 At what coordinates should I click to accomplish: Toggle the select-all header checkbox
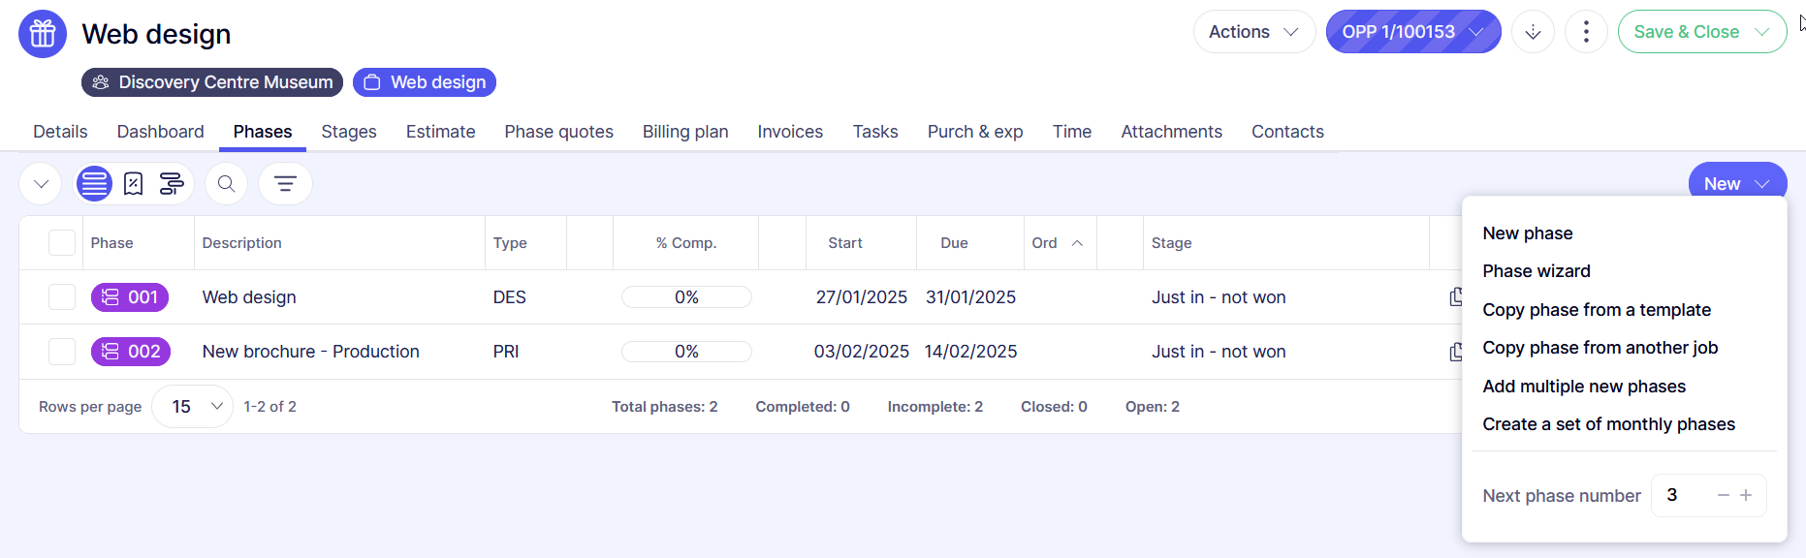tap(62, 243)
